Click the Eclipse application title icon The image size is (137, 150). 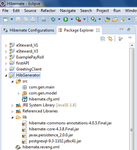3,4
